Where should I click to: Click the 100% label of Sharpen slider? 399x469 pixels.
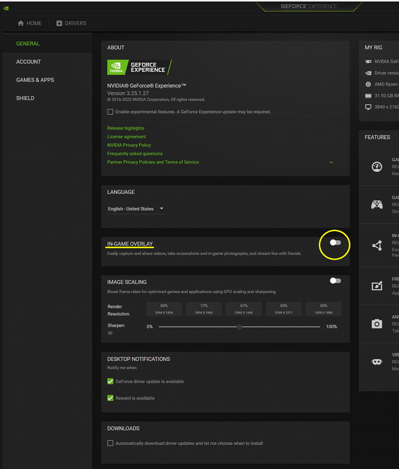[332, 327]
